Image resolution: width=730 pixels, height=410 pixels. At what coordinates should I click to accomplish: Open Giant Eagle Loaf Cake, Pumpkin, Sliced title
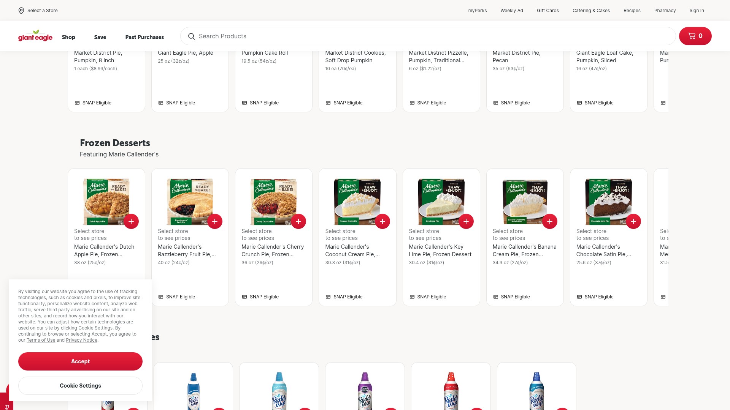pyautogui.click(x=605, y=57)
